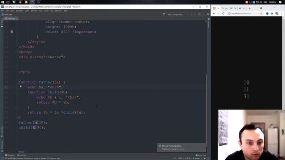Open Chrome extensions puzzle icon
This screenshot has width=285, height=160.
[272, 13]
